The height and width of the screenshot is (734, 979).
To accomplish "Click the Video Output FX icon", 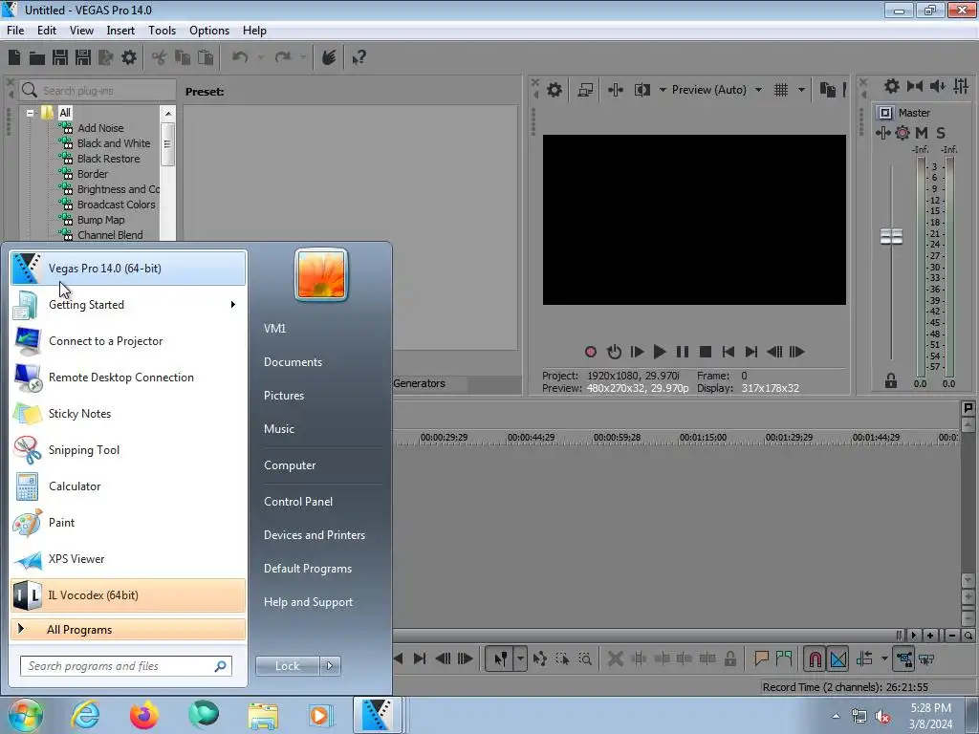I will point(616,90).
